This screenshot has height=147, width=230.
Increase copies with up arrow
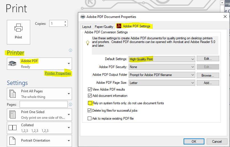point(65,22)
